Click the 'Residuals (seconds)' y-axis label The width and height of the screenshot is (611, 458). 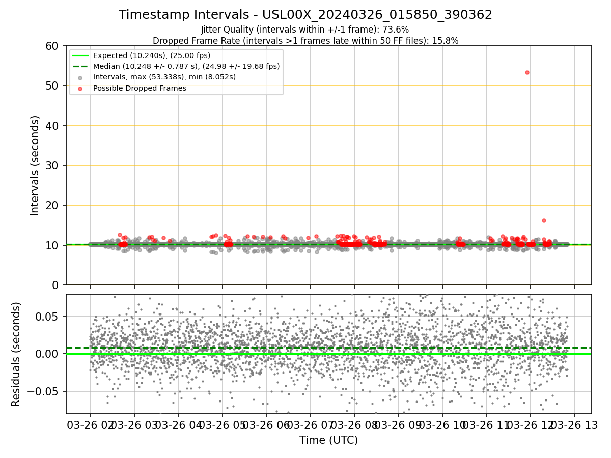click(16, 354)
